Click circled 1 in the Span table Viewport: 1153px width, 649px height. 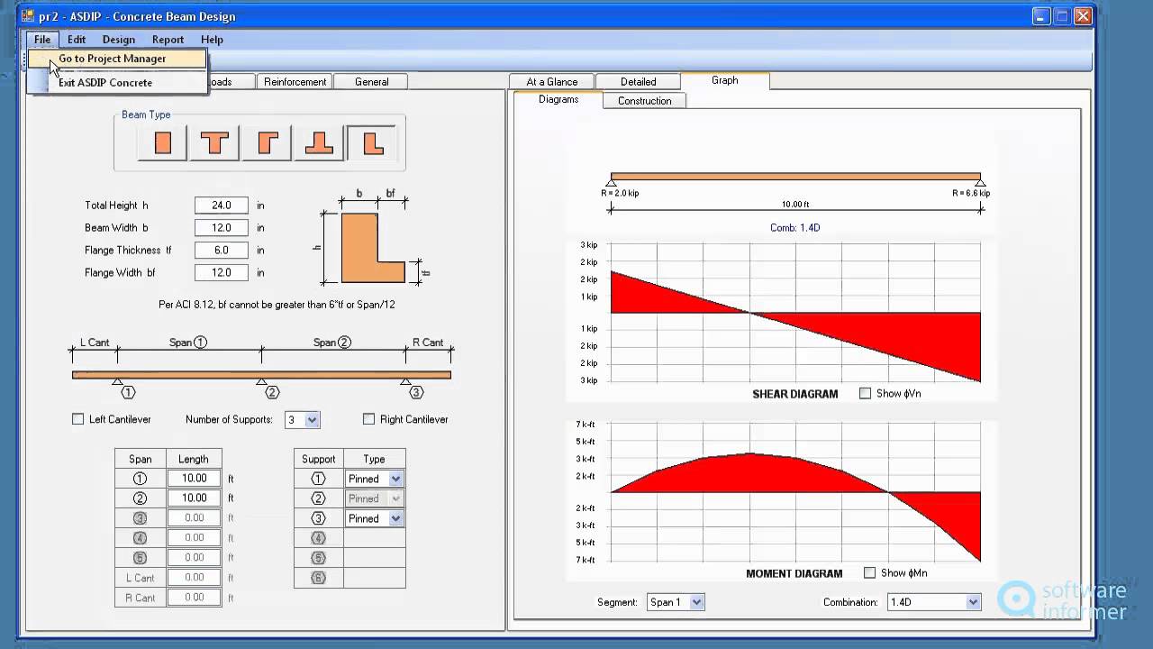coord(140,479)
